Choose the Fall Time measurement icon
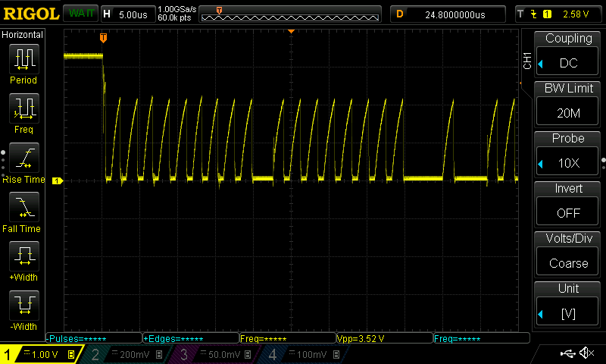Image resolution: width=606 pixels, height=364 pixels. [x=23, y=207]
